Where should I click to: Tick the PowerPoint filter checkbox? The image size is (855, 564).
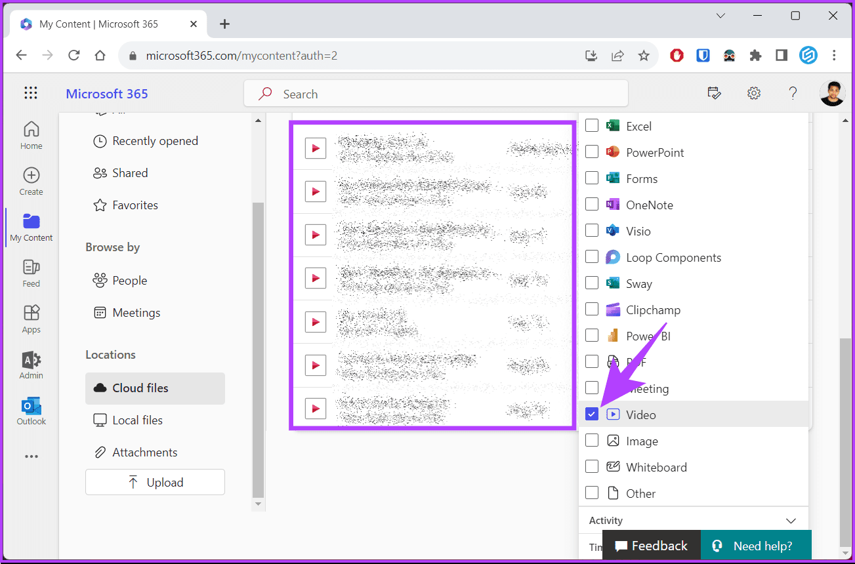click(x=592, y=152)
